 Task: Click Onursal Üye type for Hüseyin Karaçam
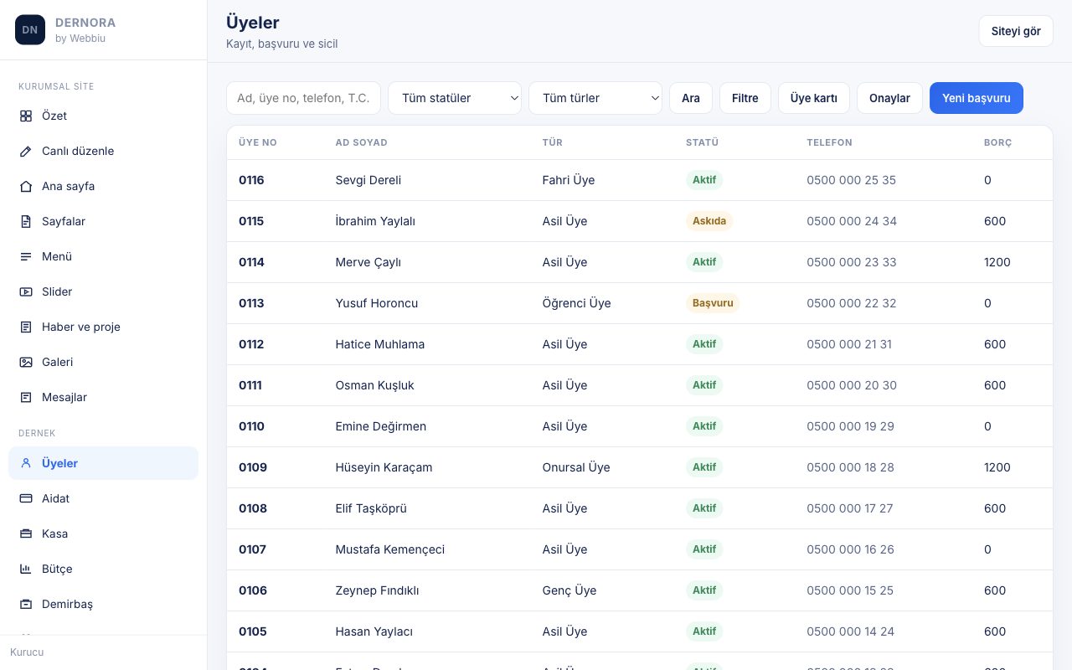click(576, 467)
